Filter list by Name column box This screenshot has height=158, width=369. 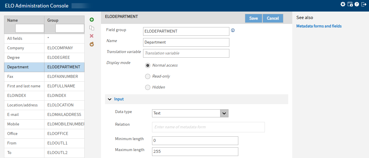click(x=30, y=28)
